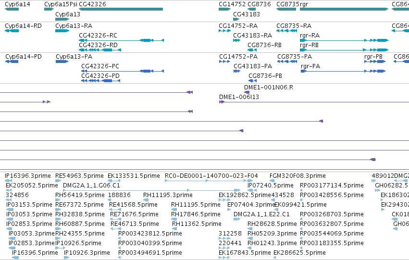Select the EK192862.5prime EST label
The image size is (409, 260).
click(245, 195)
